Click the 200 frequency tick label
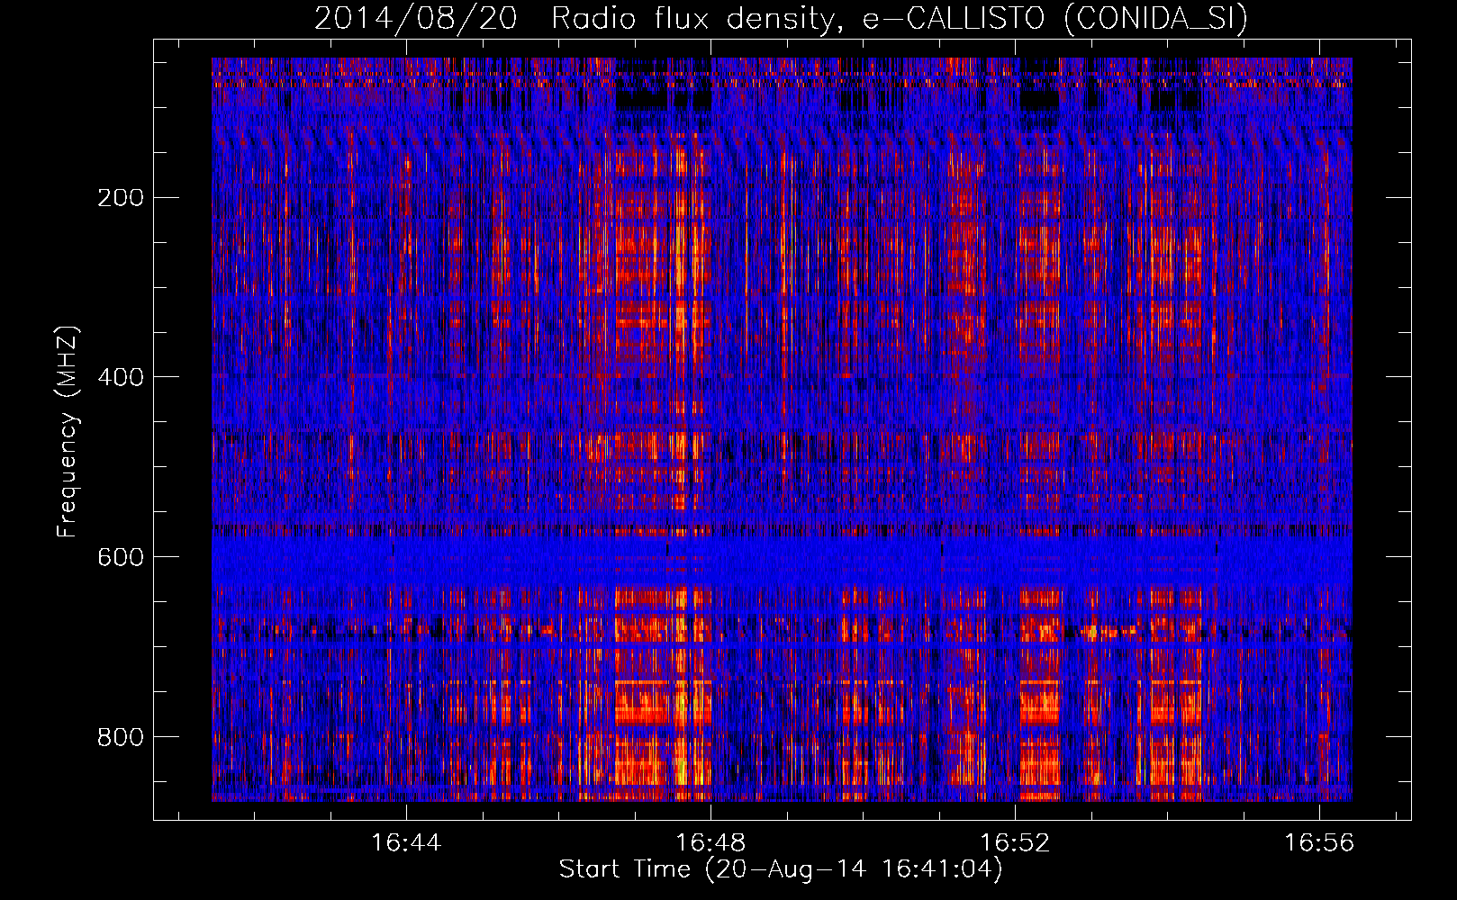This screenshot has width=1457, height=900. coord(120,198)
